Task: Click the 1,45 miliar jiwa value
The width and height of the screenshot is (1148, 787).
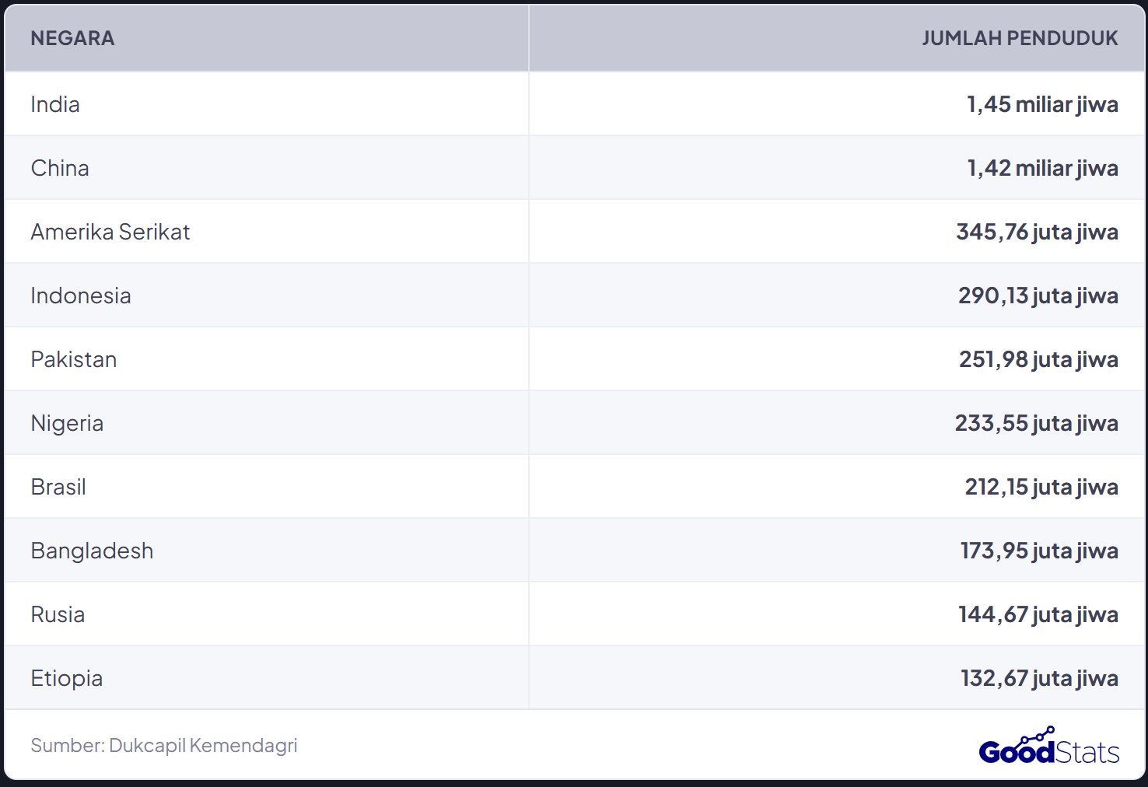Action: coord(1042,104)
